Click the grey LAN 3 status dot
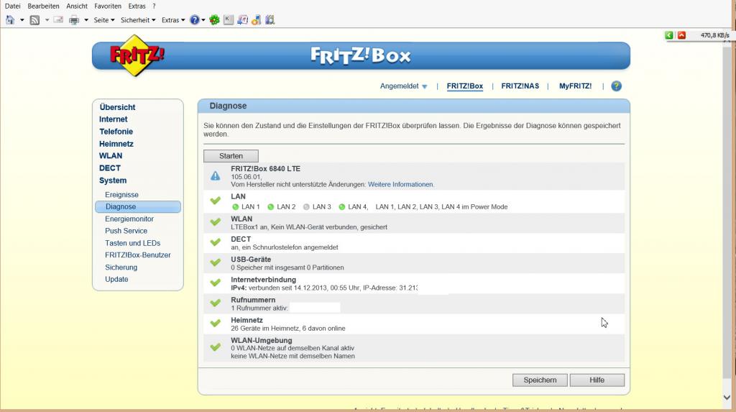Image resolution: width=736 pixels, height=412 pixels. 306,206
